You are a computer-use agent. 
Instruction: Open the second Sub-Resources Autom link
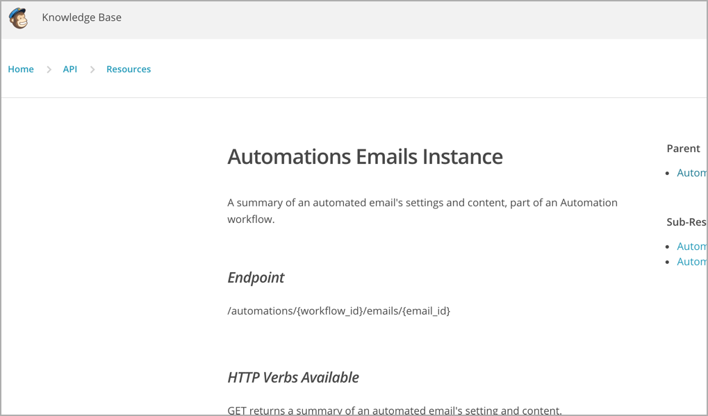[x=691, y=262]
